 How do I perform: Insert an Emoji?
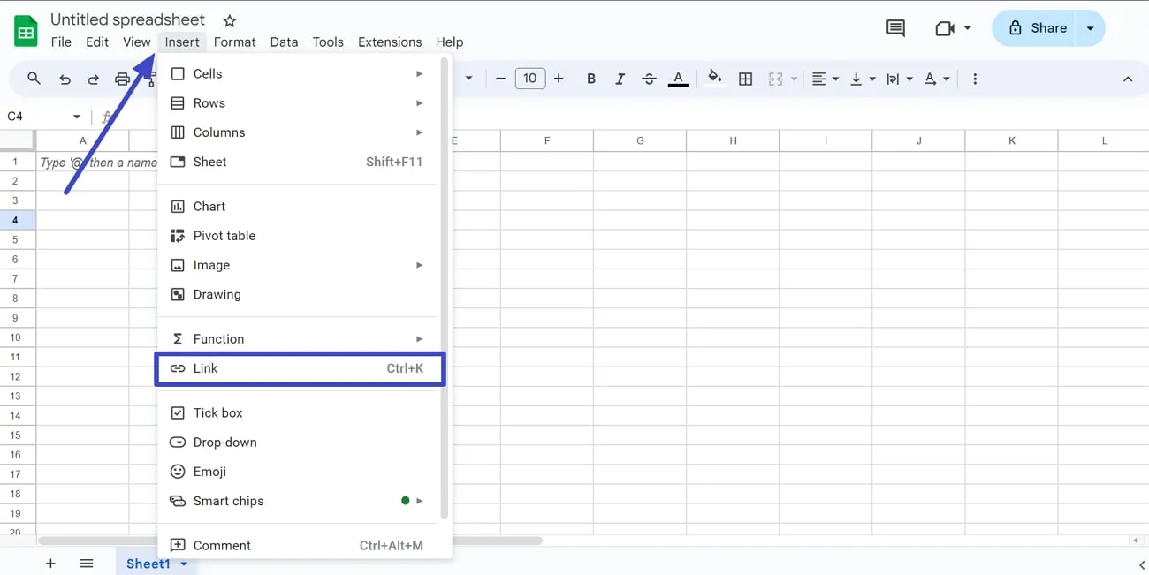pos(298,472)
